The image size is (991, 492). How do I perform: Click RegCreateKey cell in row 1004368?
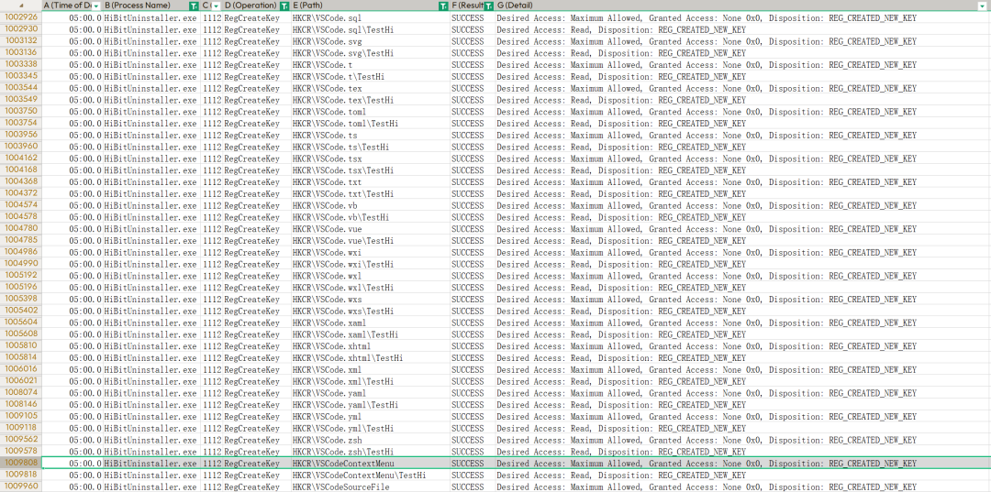tap(257, 182)
